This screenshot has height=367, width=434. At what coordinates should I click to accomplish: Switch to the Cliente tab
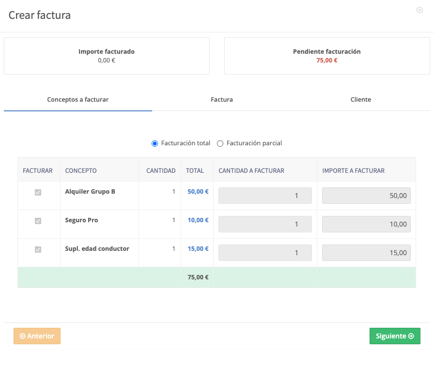pos(361,100)
